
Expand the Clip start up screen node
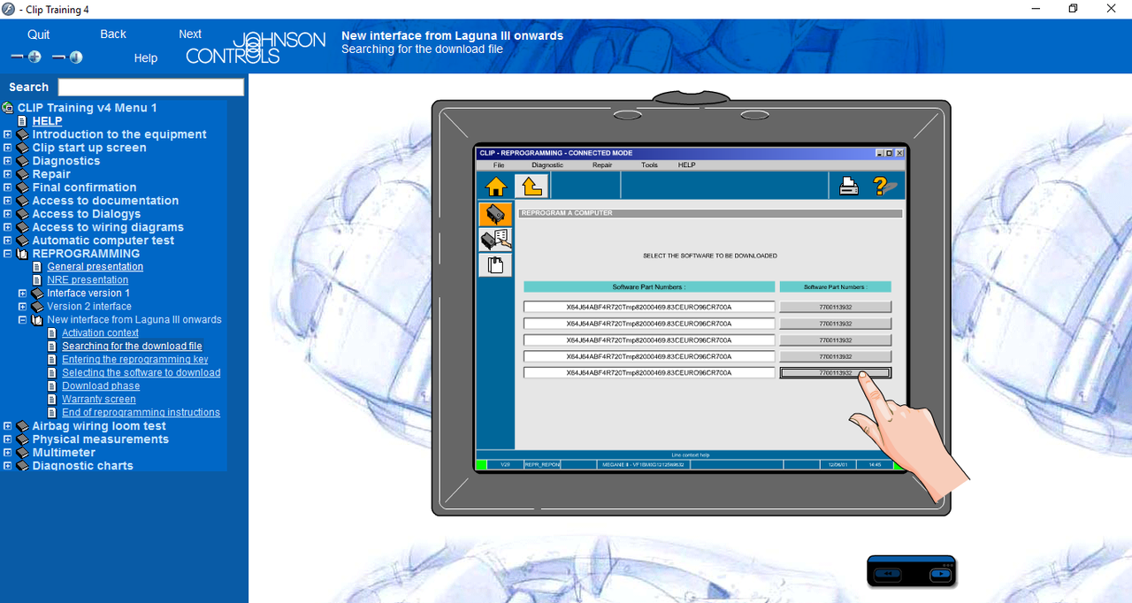(8, 148)
